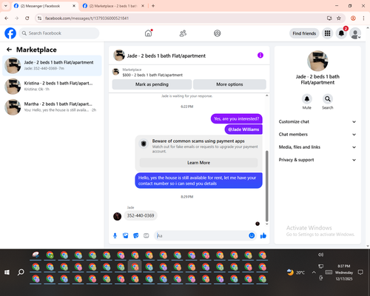Open Jade conversation in Marketplace list
The width and height of the screenshot is (370, 296).
tap(52, 65)
